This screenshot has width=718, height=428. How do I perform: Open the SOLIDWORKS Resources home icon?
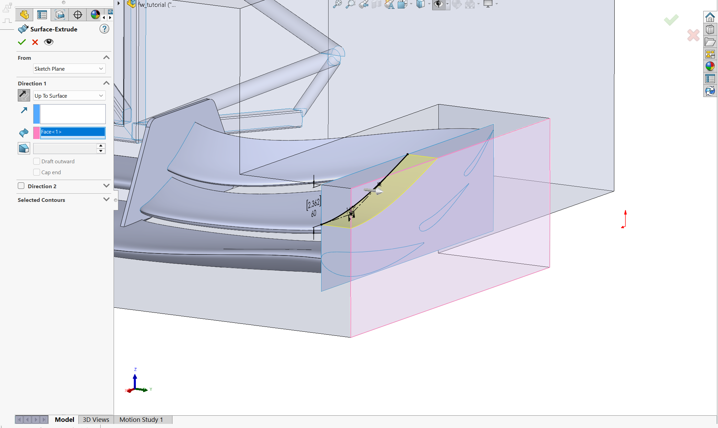click(710, 17)
